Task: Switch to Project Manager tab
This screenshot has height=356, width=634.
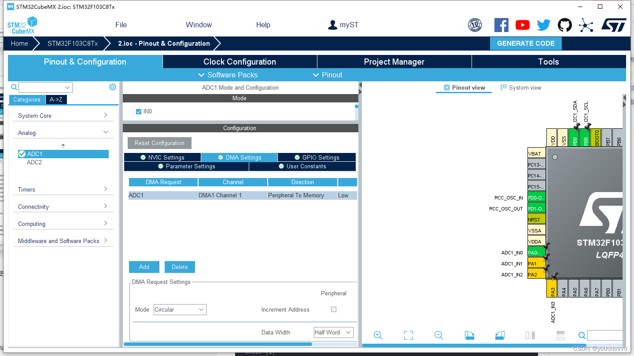Action: pos(394,62)
